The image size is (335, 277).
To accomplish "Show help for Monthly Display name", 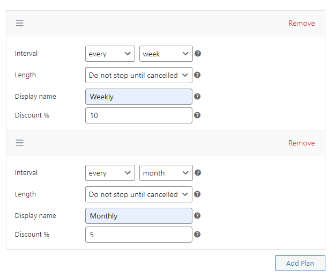I will 197,216.
